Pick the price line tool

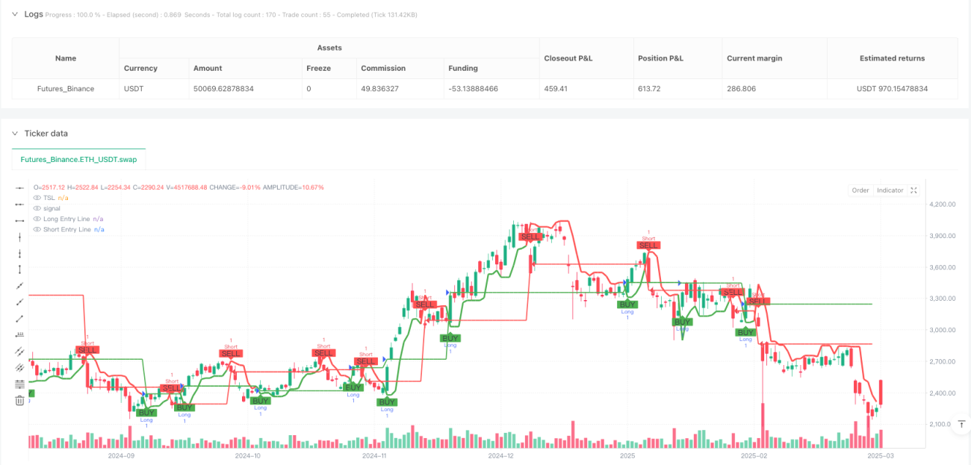(19, 334)
